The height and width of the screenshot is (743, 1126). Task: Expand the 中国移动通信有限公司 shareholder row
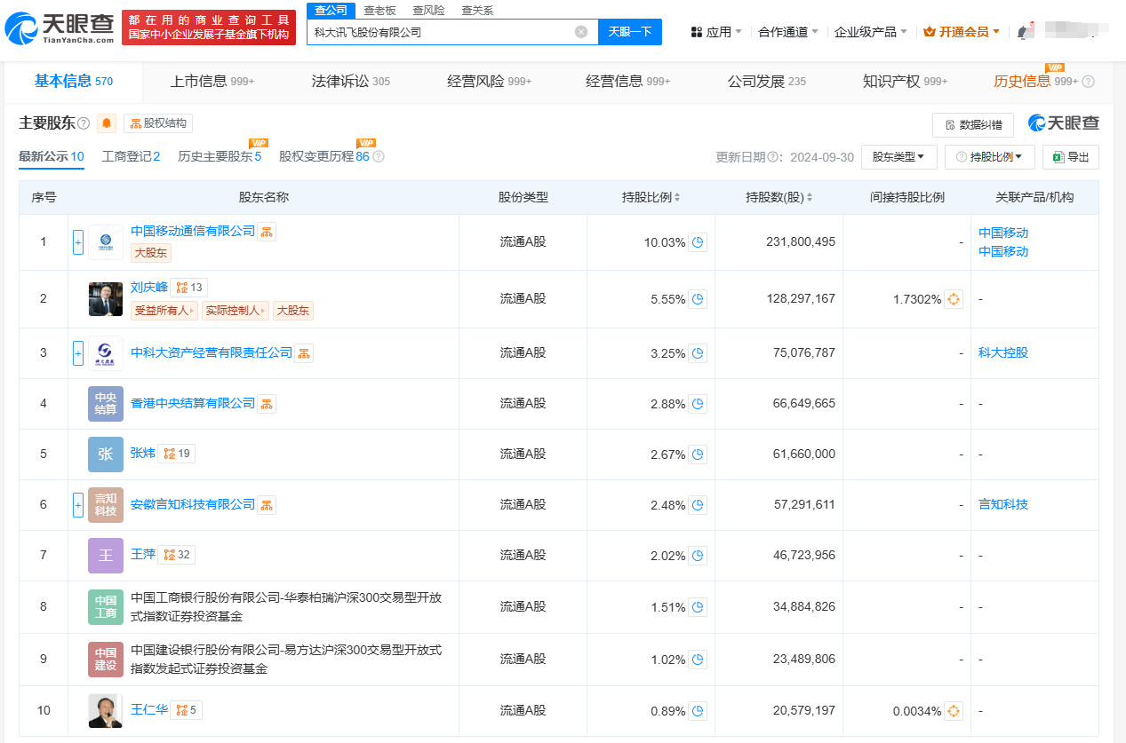click(x=78, y=241)
